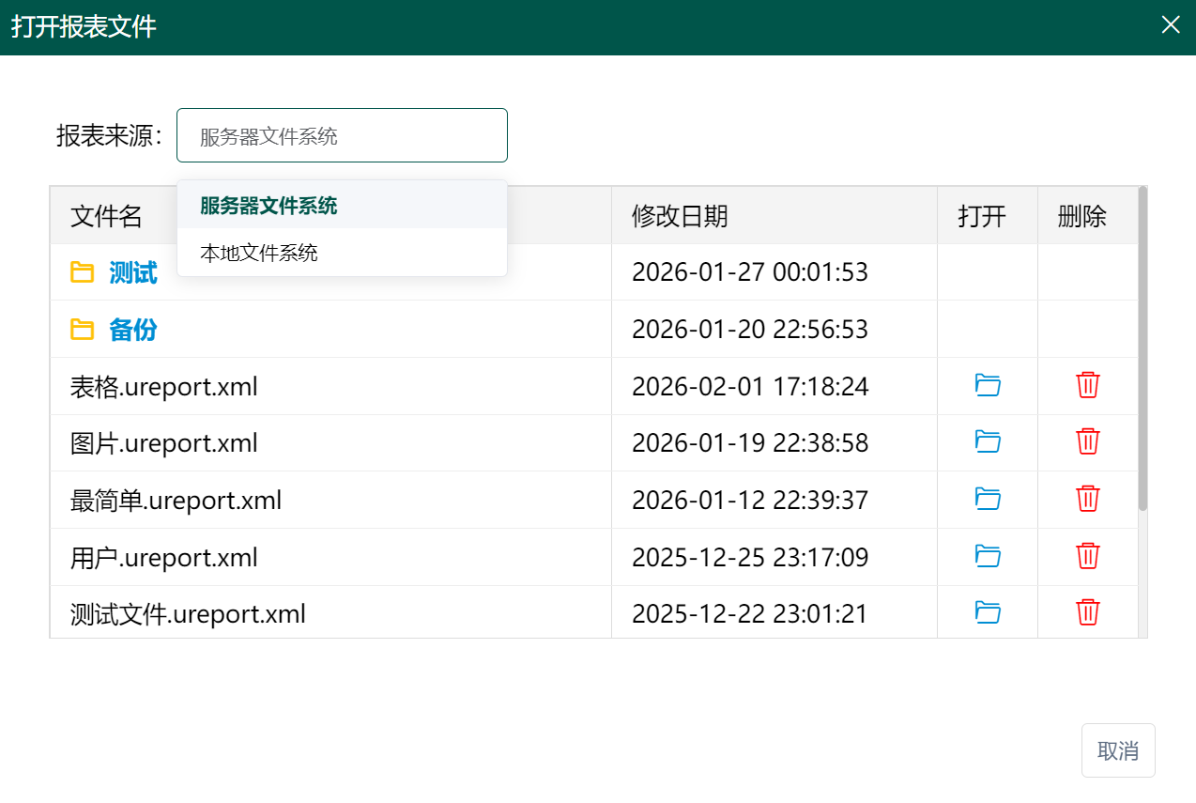The width and height of the screenshot is (1196, 803).
Task: Click the 取消 cancel button
Action: pos(1117,750)
